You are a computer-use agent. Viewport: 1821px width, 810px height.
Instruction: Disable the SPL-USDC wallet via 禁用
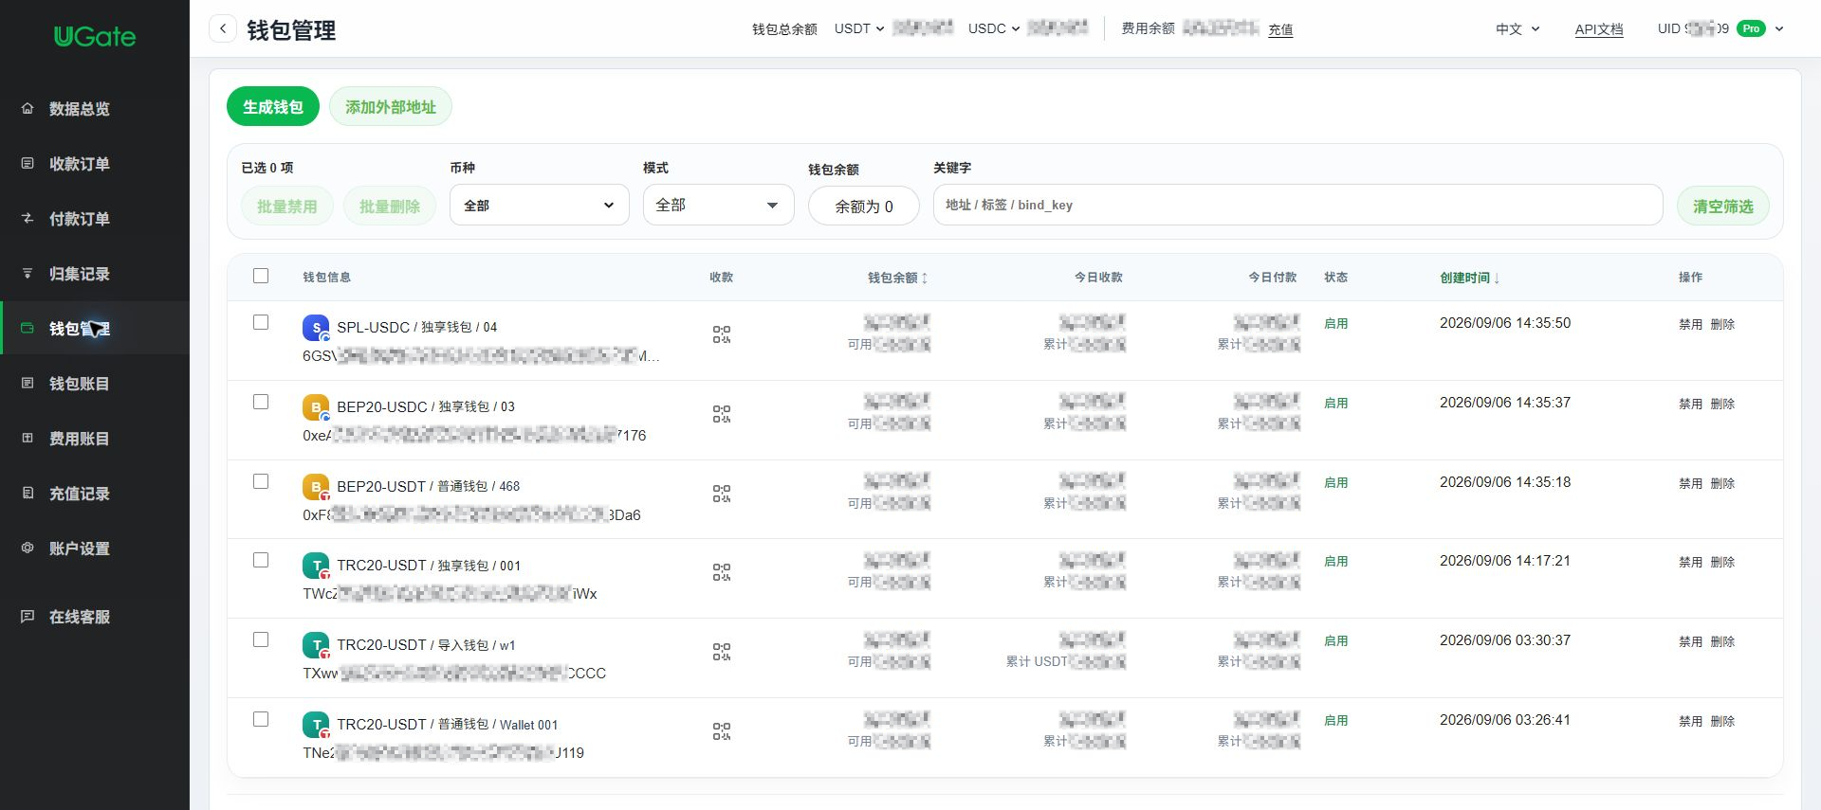pos(1690,324)
